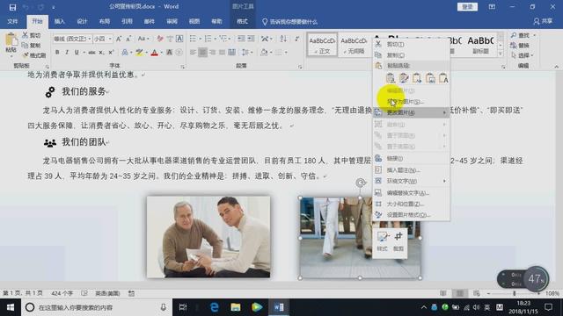Open File Explorer from the taskbar

click(x=236, y=307)
